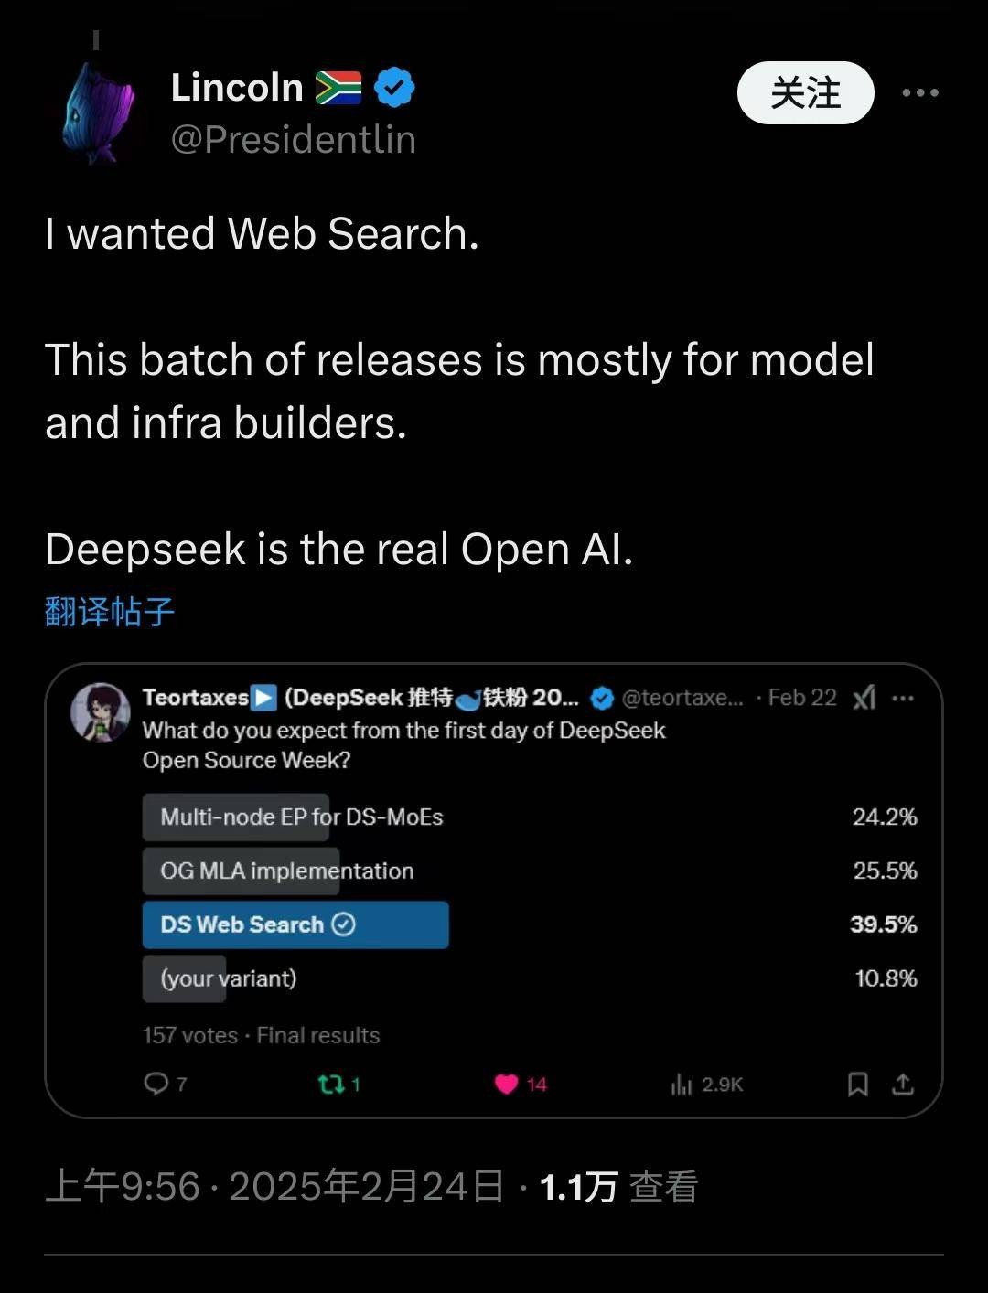Click 翻译帖子 to translate the post

(109, 611)
